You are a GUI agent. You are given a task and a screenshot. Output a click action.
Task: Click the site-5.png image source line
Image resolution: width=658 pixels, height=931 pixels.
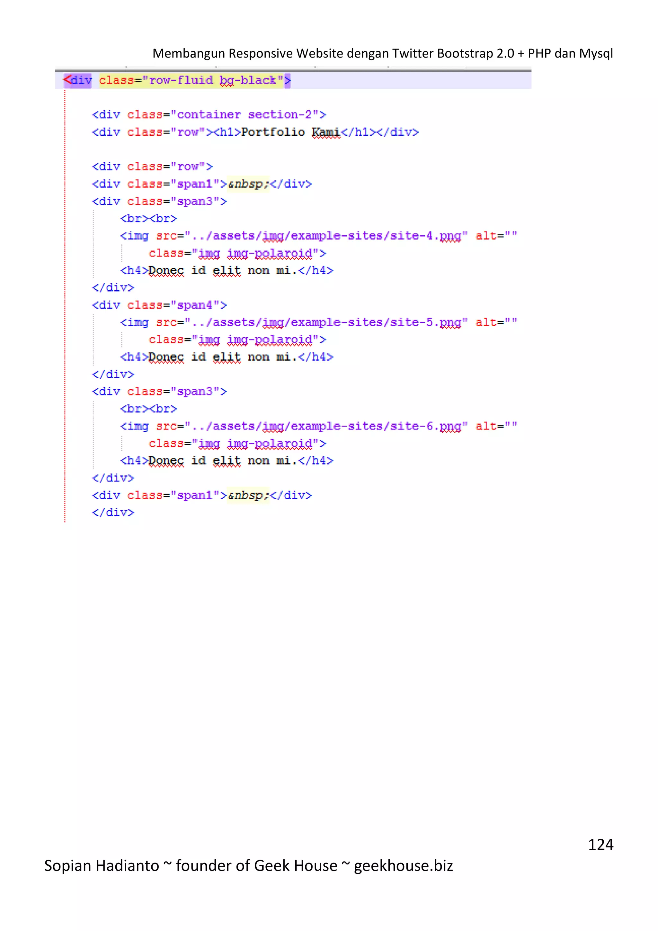(x=319, y=322)
